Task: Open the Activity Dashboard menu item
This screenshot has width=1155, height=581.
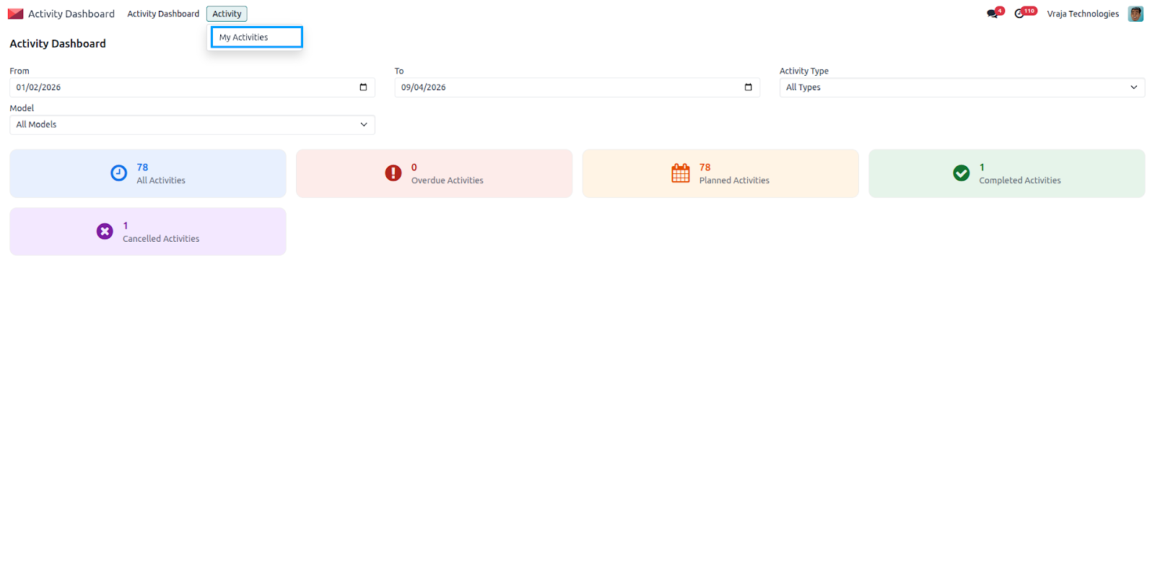Action: click(x=163, y=14)
